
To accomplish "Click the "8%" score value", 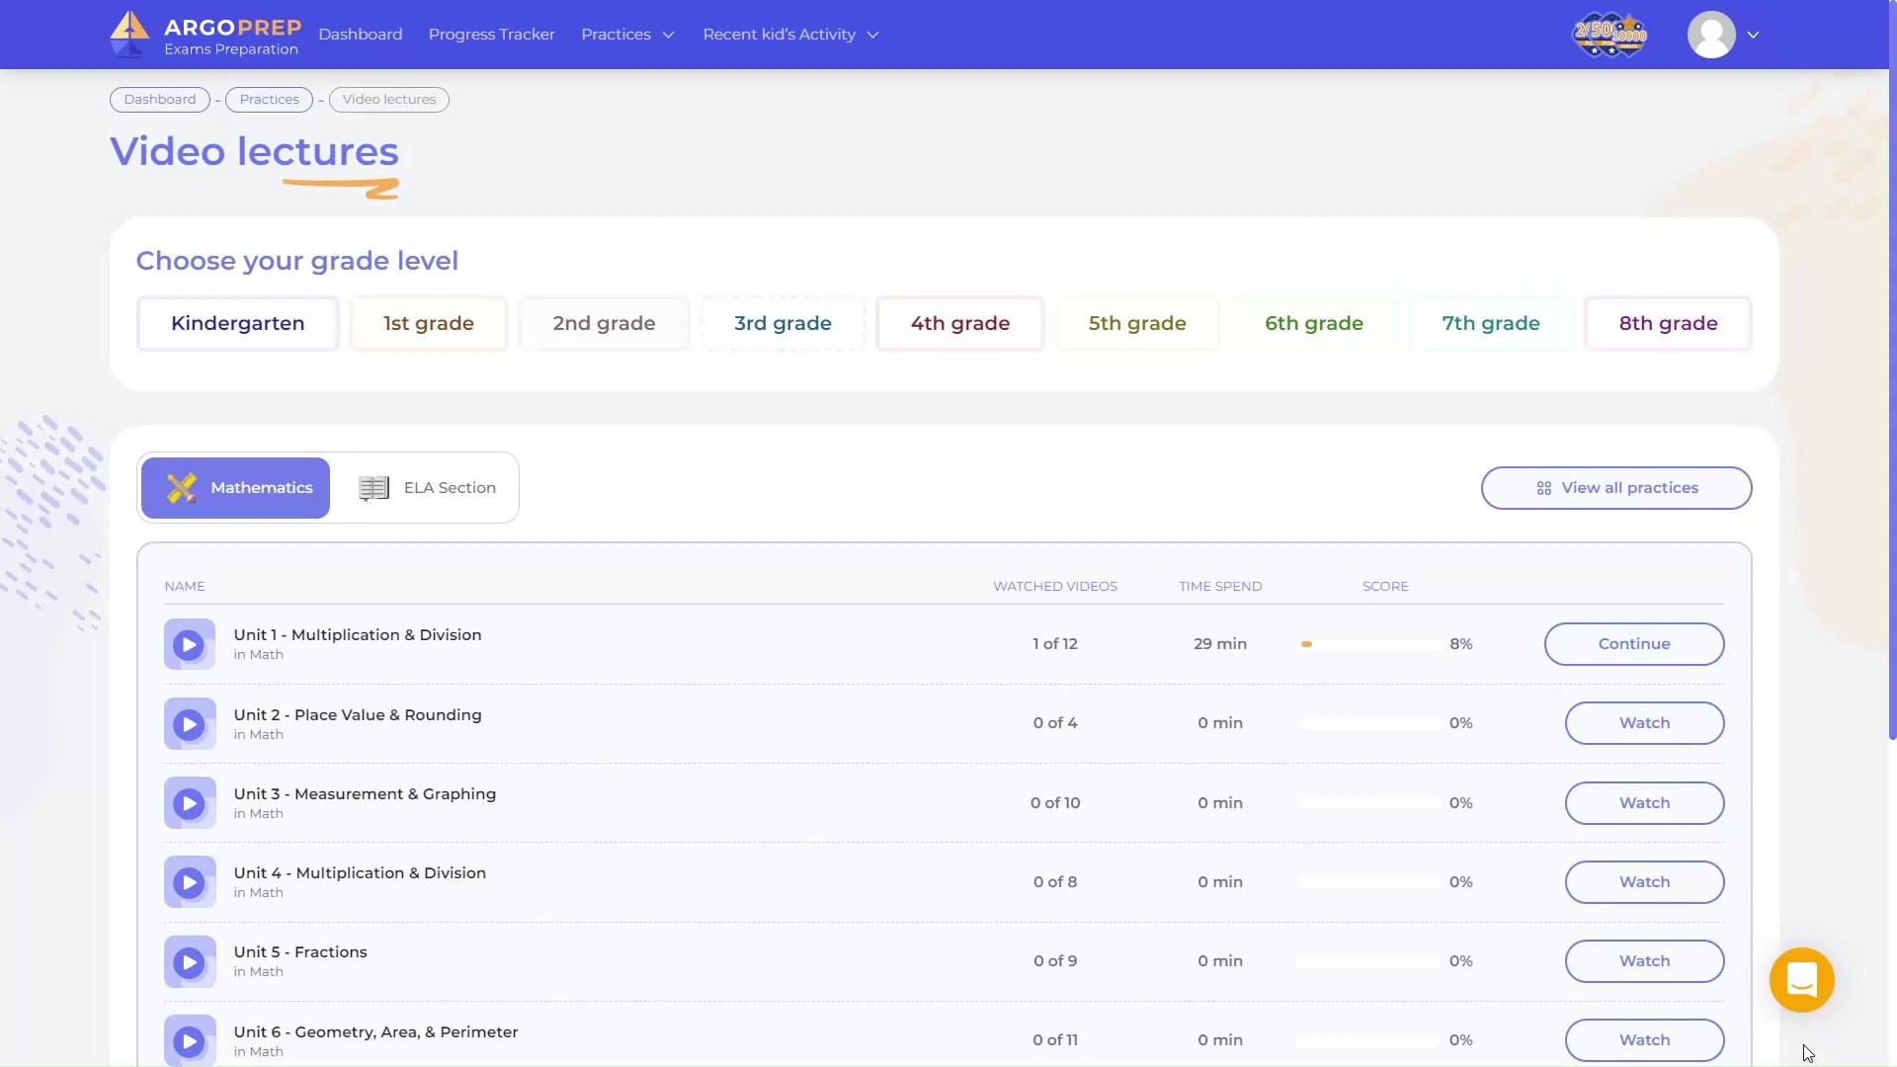I will coord(1461,644).
